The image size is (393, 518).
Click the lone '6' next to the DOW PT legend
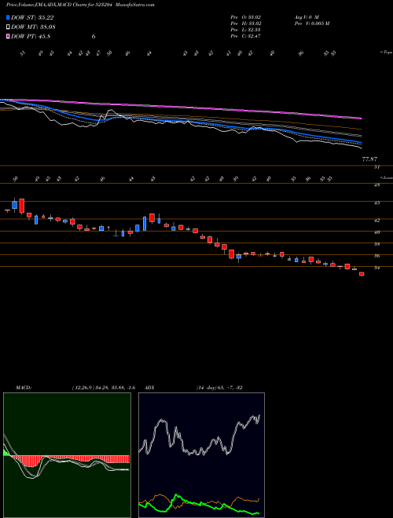click(x=94, y=36)
